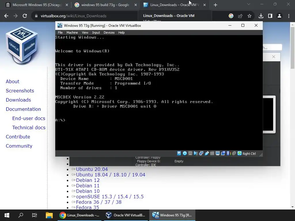Click Chrome back arrow button
Viewport: 295px width, 221px height.
(6, 16)
